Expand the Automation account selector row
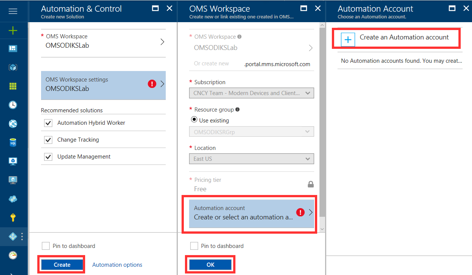 (x=251, y=213)
